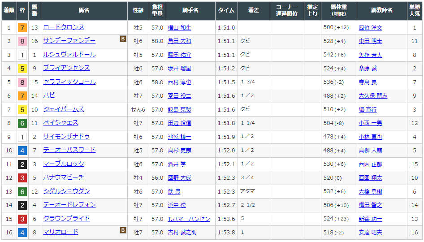
Task: Click the blinker B icon beside サンデーファンデー
Action: 123,39
